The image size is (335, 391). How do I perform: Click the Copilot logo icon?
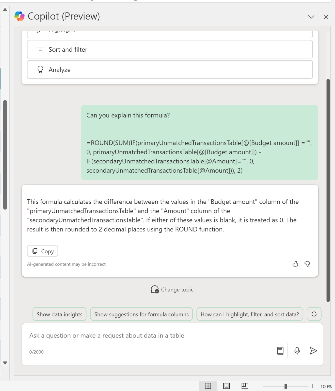click(20, 16)
